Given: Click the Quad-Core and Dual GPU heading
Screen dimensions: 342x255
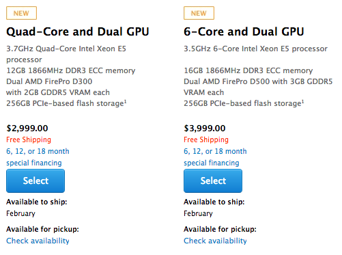Looking at the screenshot, I should coord(78,31).
